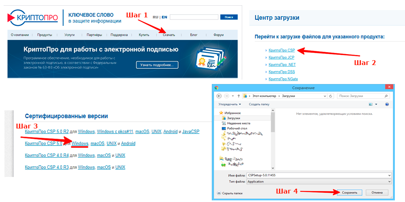Click the КриптоПро logo
405x202 pixels.
pos(33,17)
